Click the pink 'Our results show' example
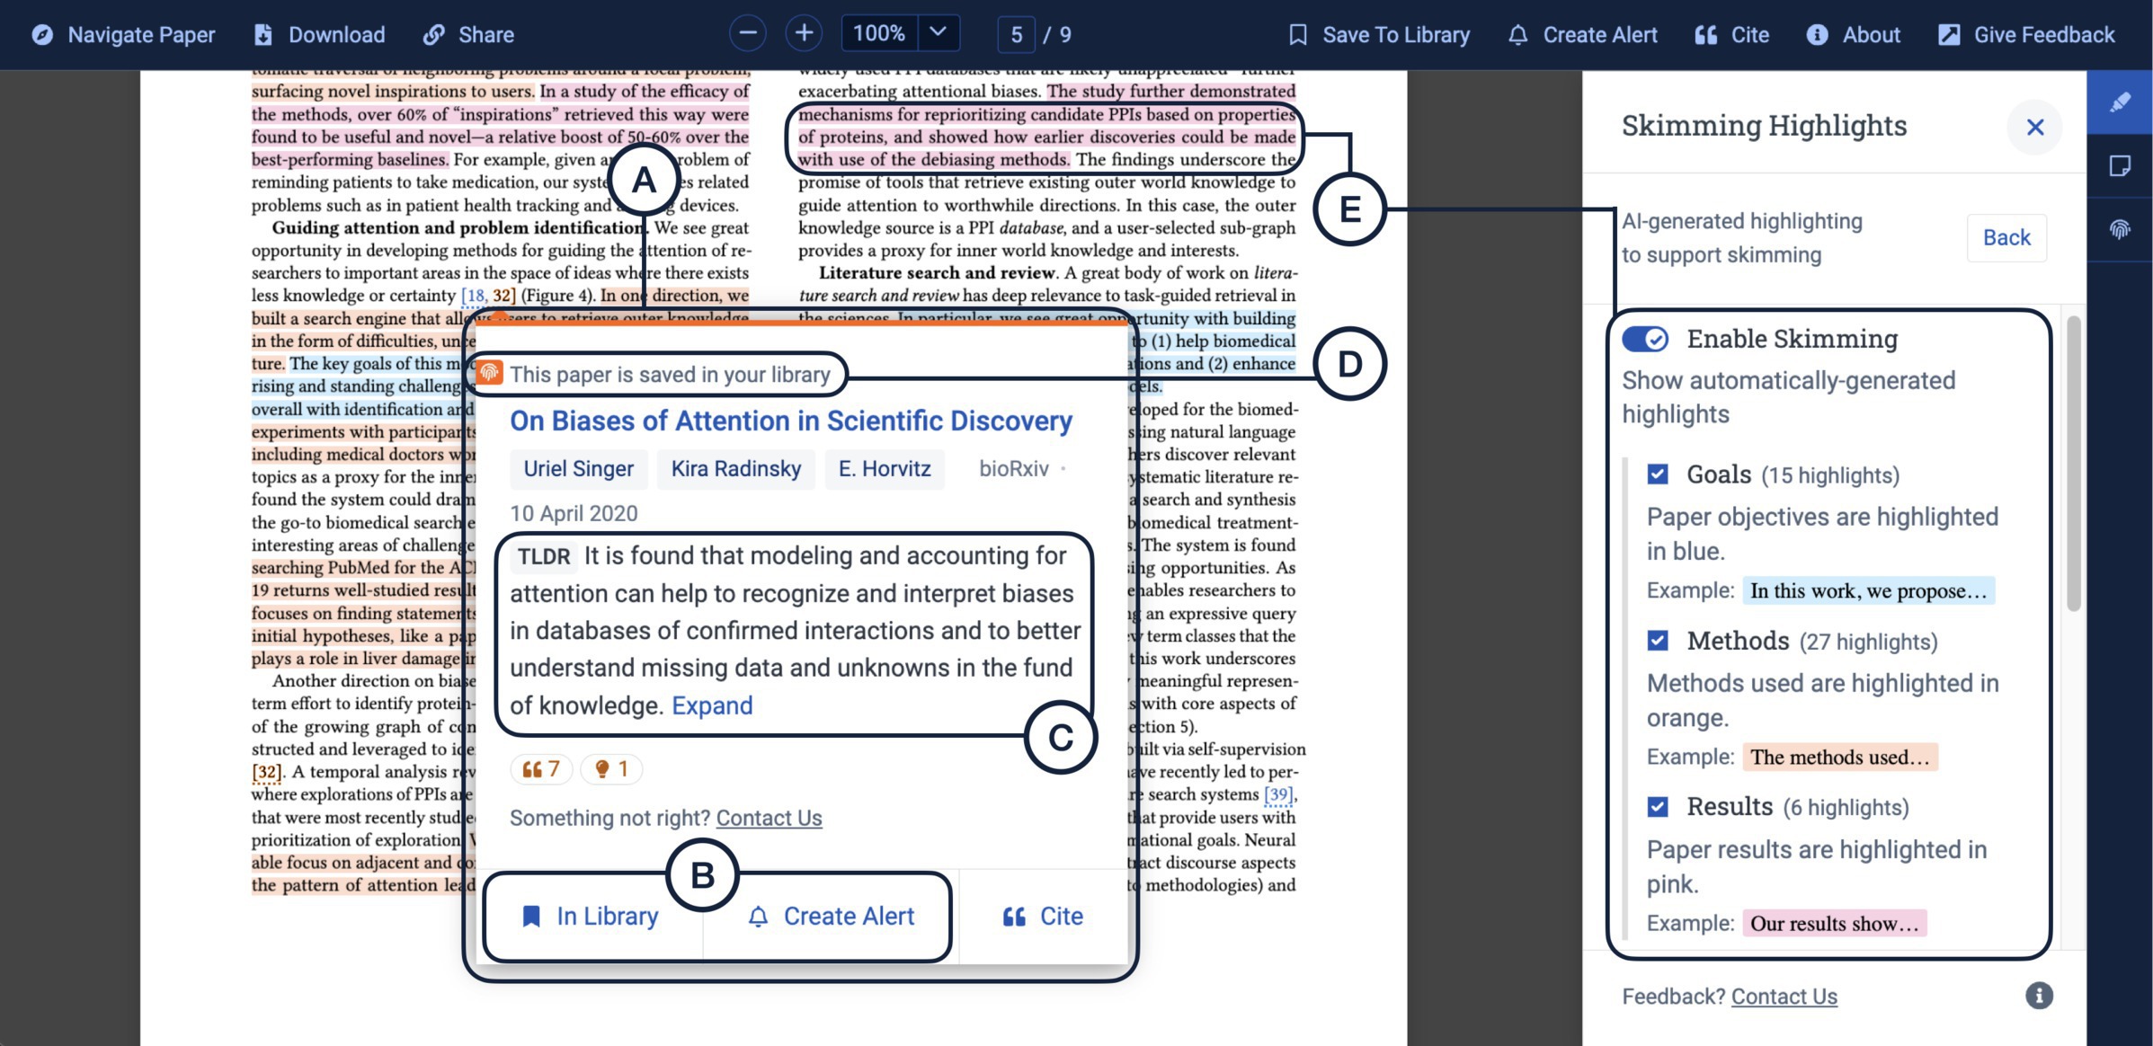Viewport: 2153px width, 1046px height. click(x=1834, y=924)
